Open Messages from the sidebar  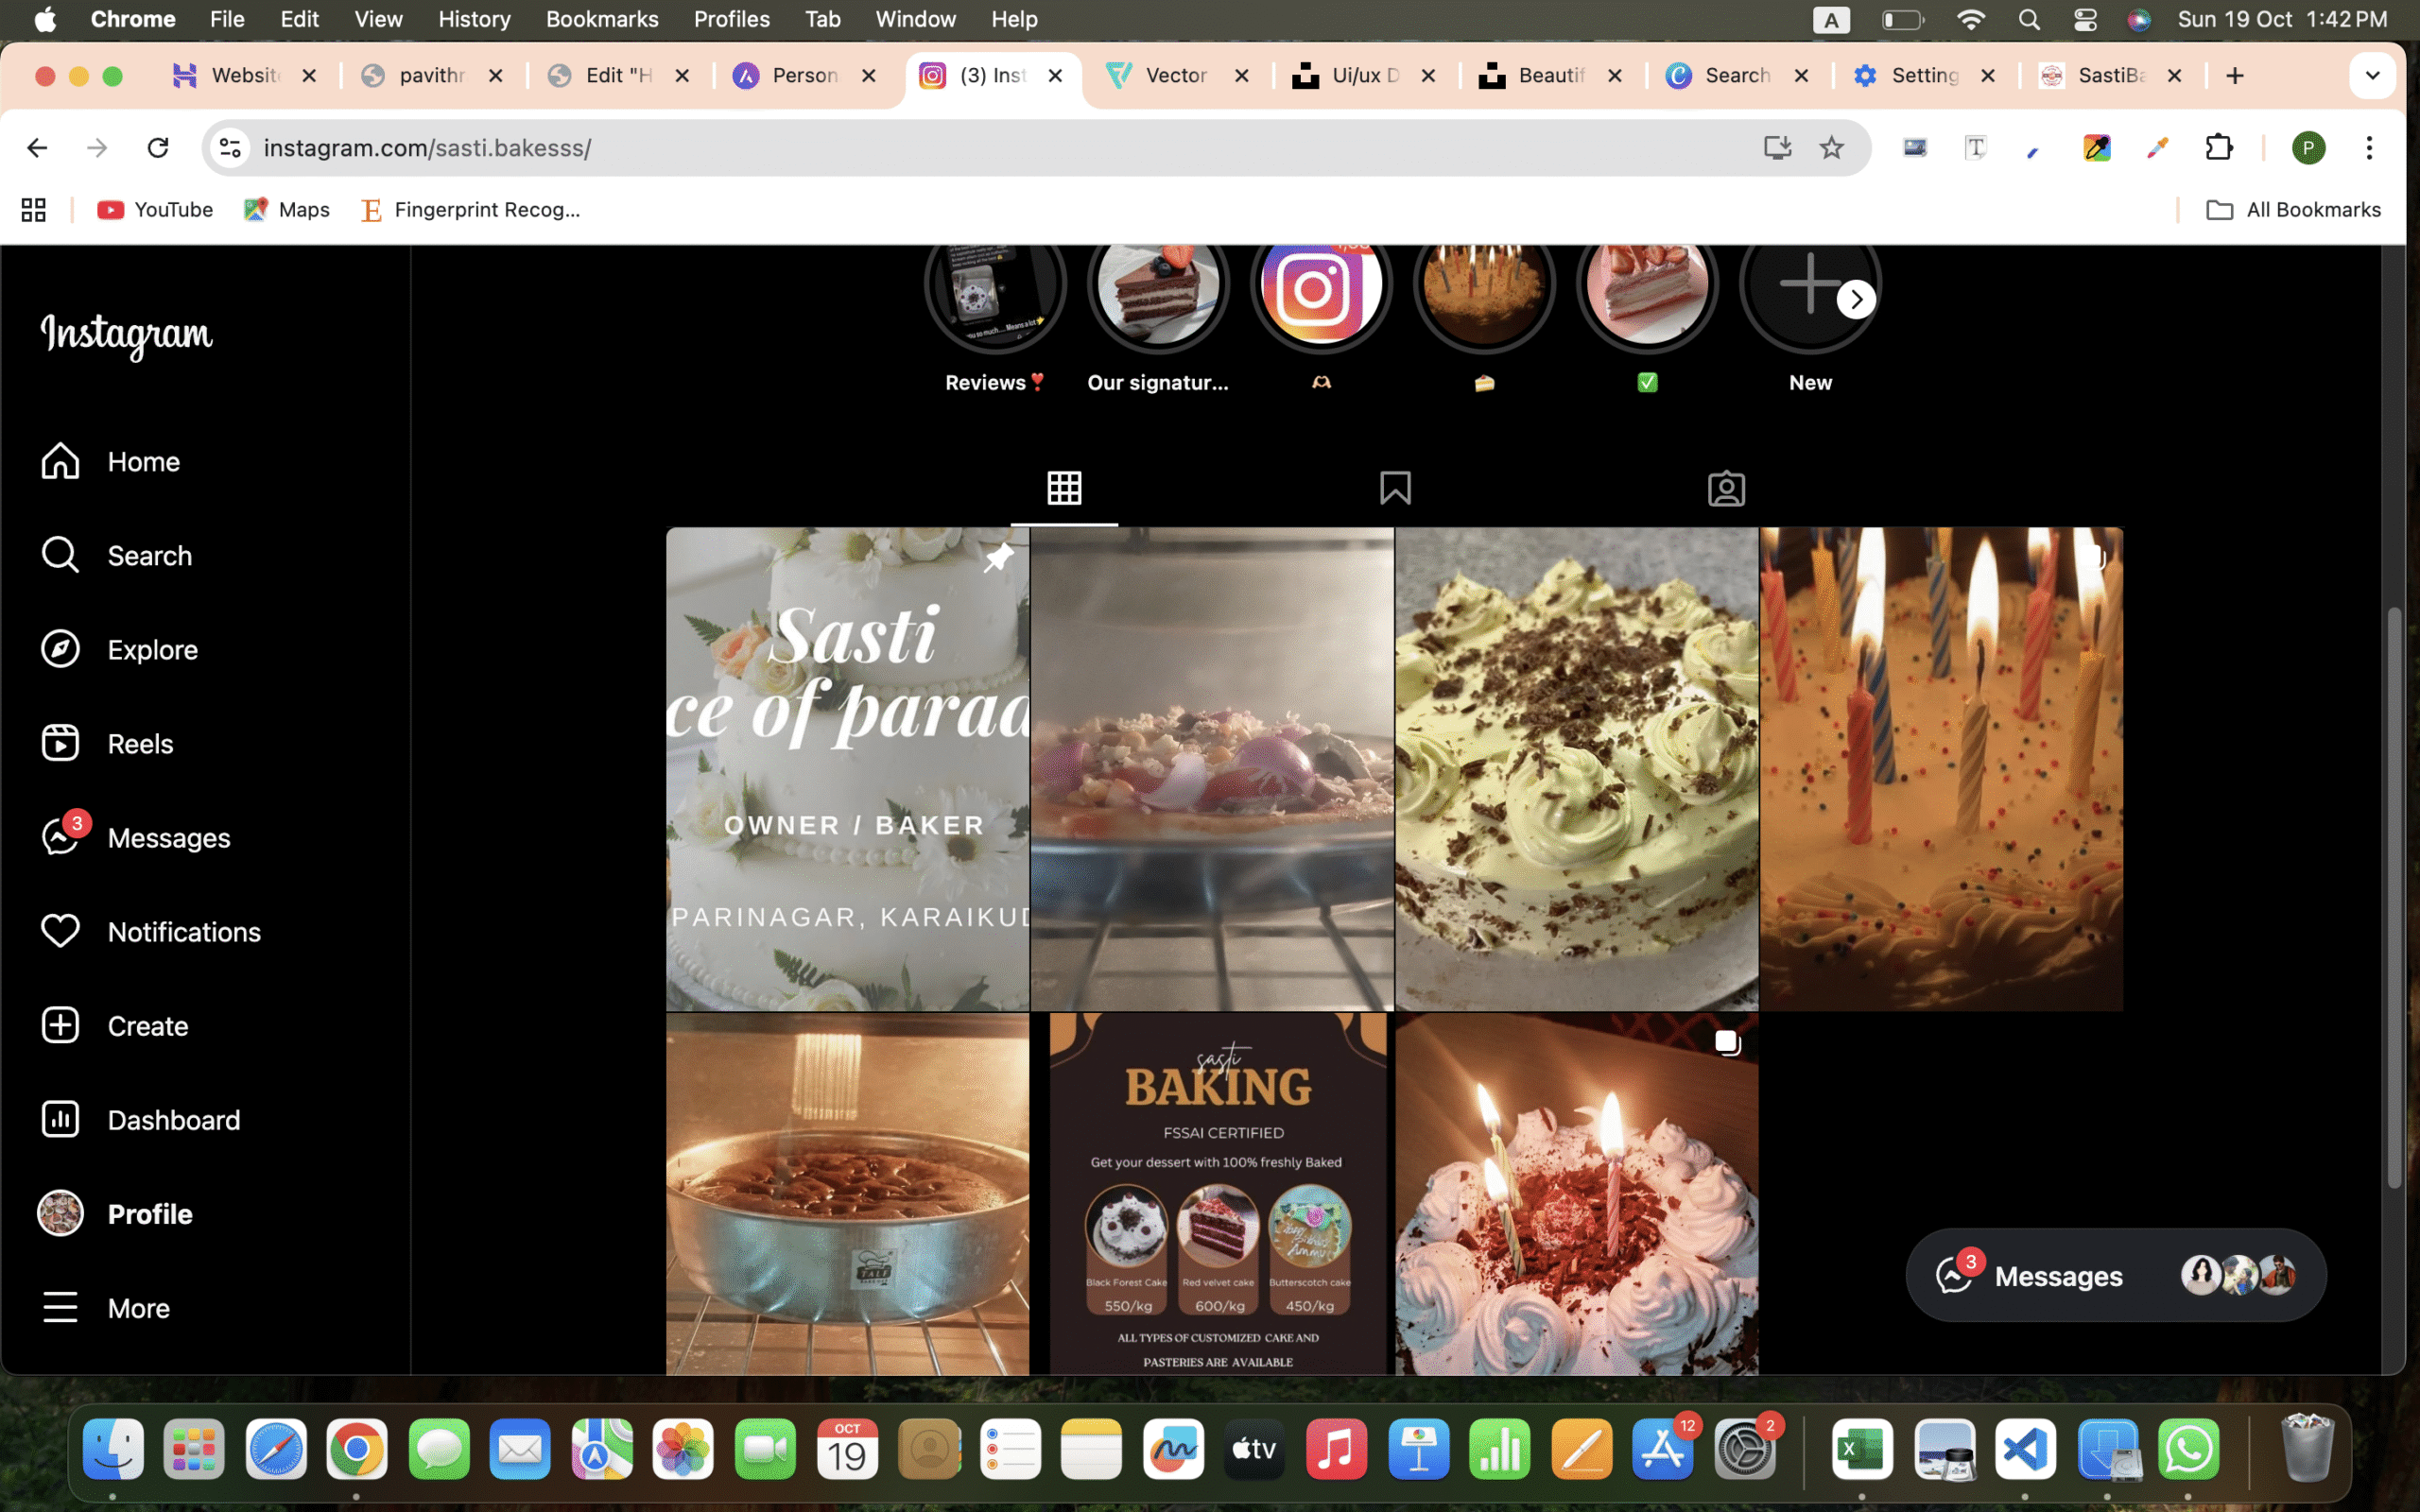[x=167, y=838]
